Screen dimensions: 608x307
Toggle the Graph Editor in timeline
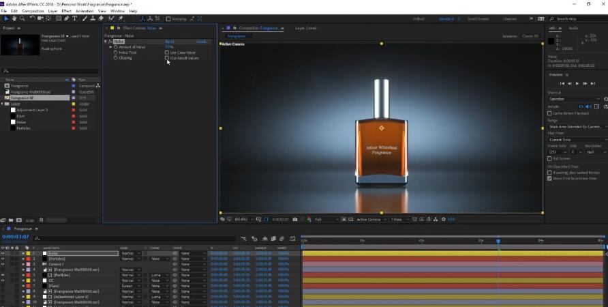[292, 238]
